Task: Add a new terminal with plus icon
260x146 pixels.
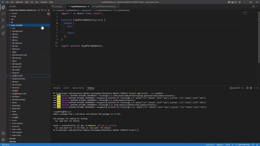Action: pyautogui.click(x=242, y=88)
